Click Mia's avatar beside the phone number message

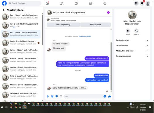tap(49, 88)
